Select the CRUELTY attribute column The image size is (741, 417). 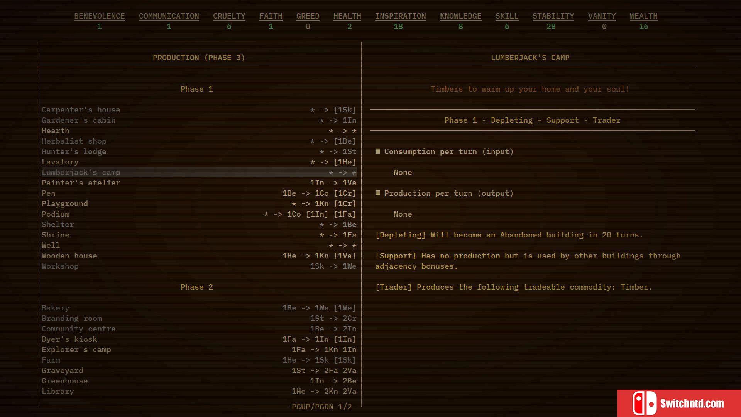pyautogui.click(x=228, y=20)
